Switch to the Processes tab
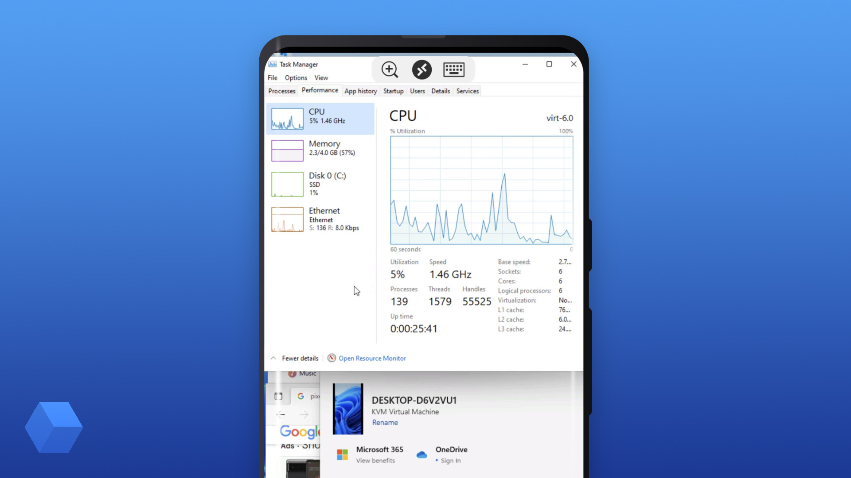Viewport: 851px width, 478px height. pos(282,90)
